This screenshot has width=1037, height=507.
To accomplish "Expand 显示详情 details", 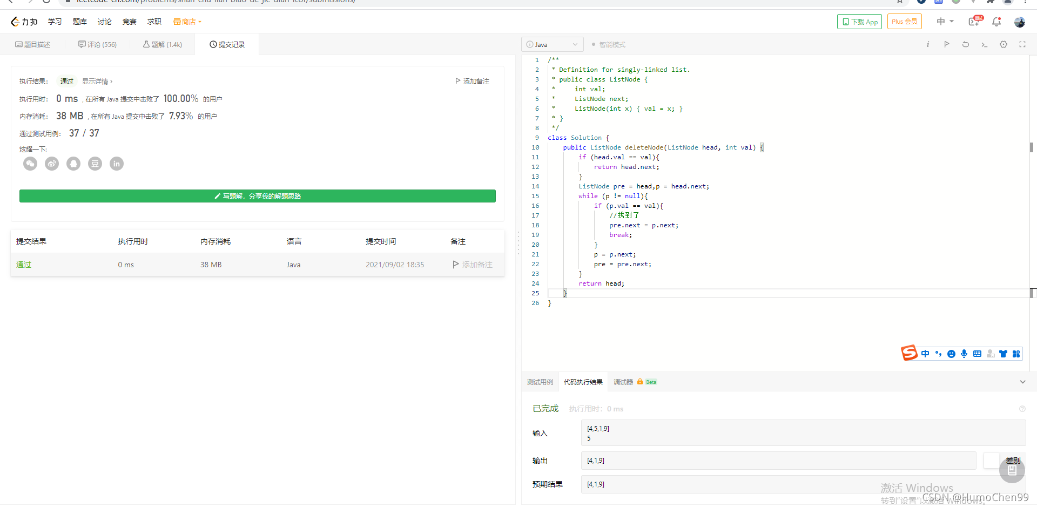I will 97,81.
